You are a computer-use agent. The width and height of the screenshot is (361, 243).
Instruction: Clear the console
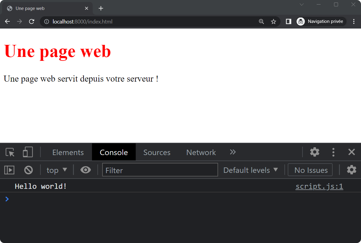point(29,170)
